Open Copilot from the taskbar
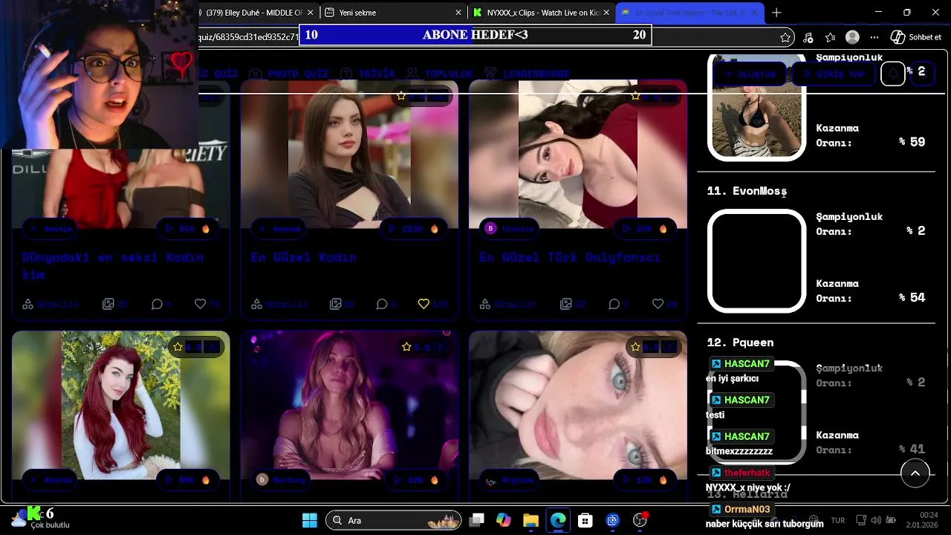Screen dimensions: 951x535 (504, 520)
